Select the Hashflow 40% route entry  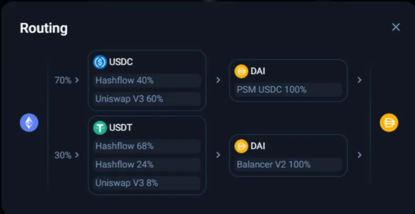tap(147, 80)
